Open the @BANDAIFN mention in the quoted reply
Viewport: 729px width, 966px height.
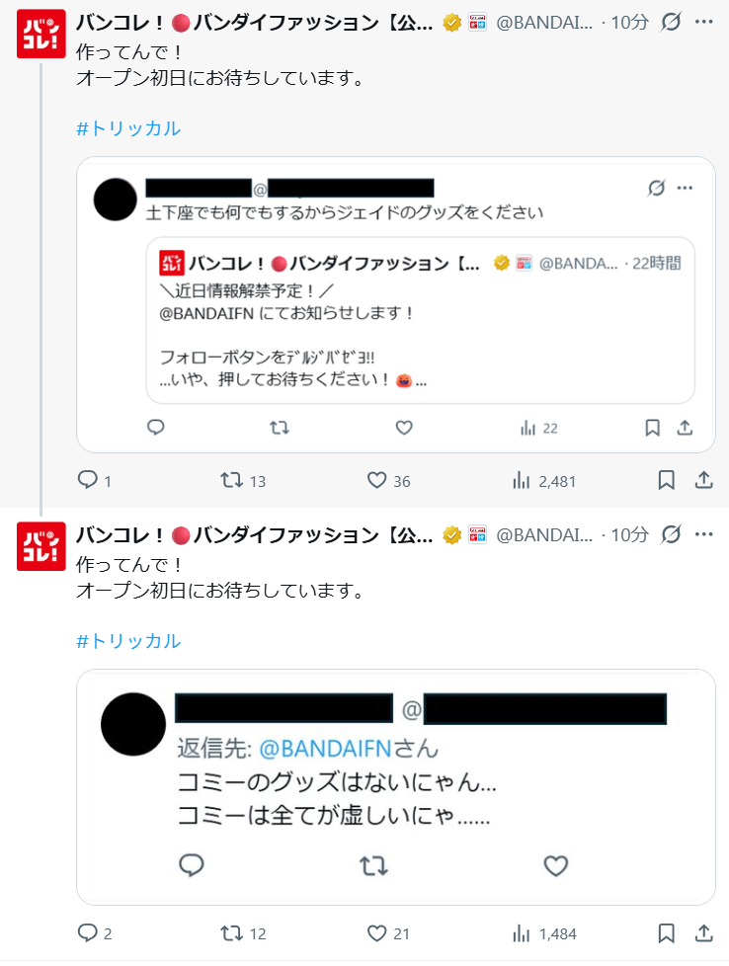pyautogui.click(x=325, y=748)
